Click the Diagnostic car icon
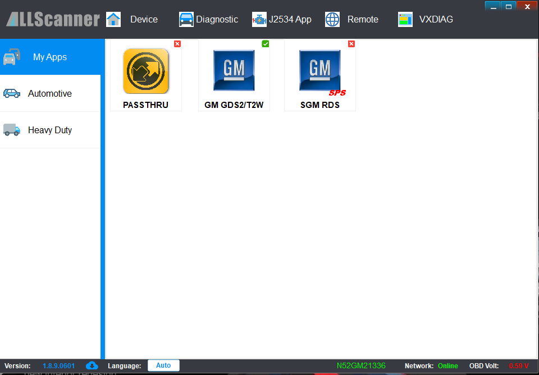The width and height of the screenshot is (539, 375). point(186,19)
